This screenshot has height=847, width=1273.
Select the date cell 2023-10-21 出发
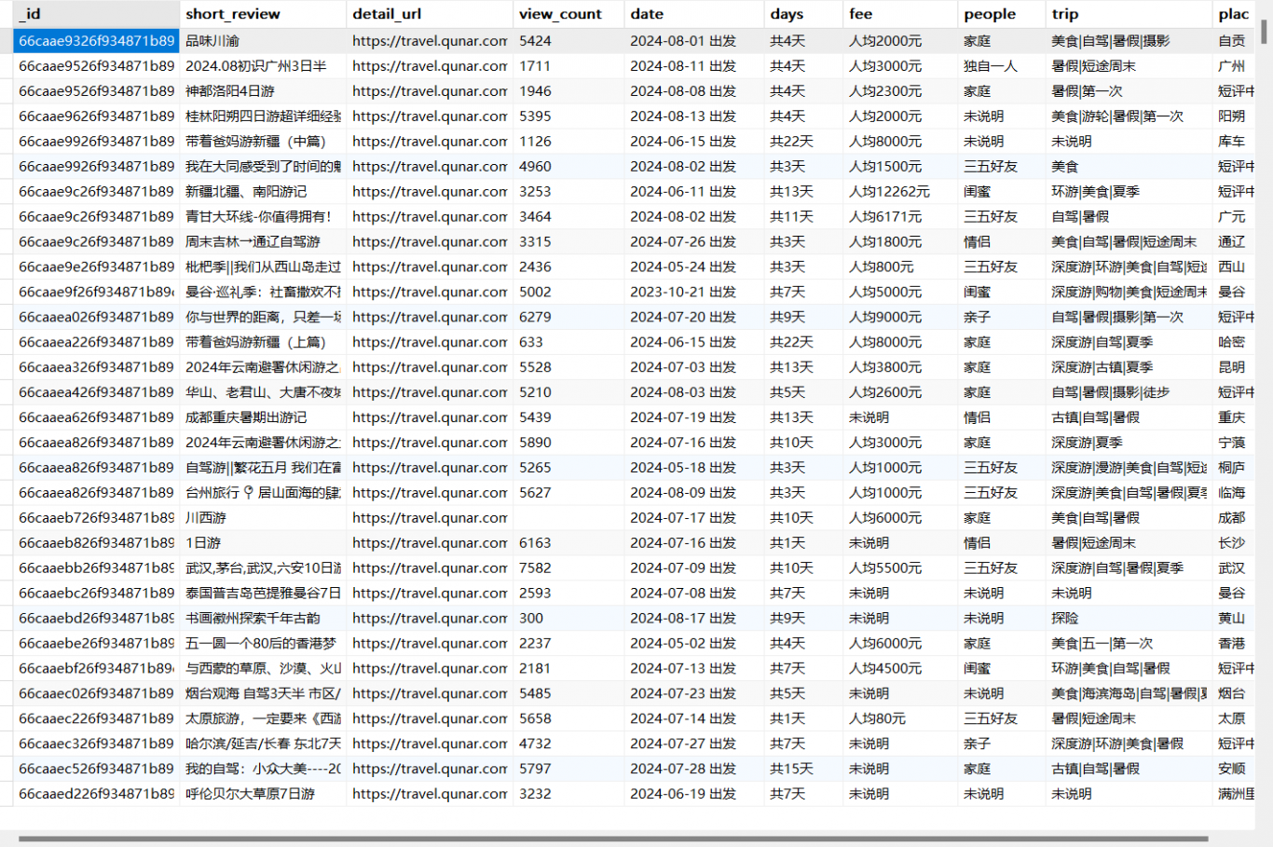point(693,292)
